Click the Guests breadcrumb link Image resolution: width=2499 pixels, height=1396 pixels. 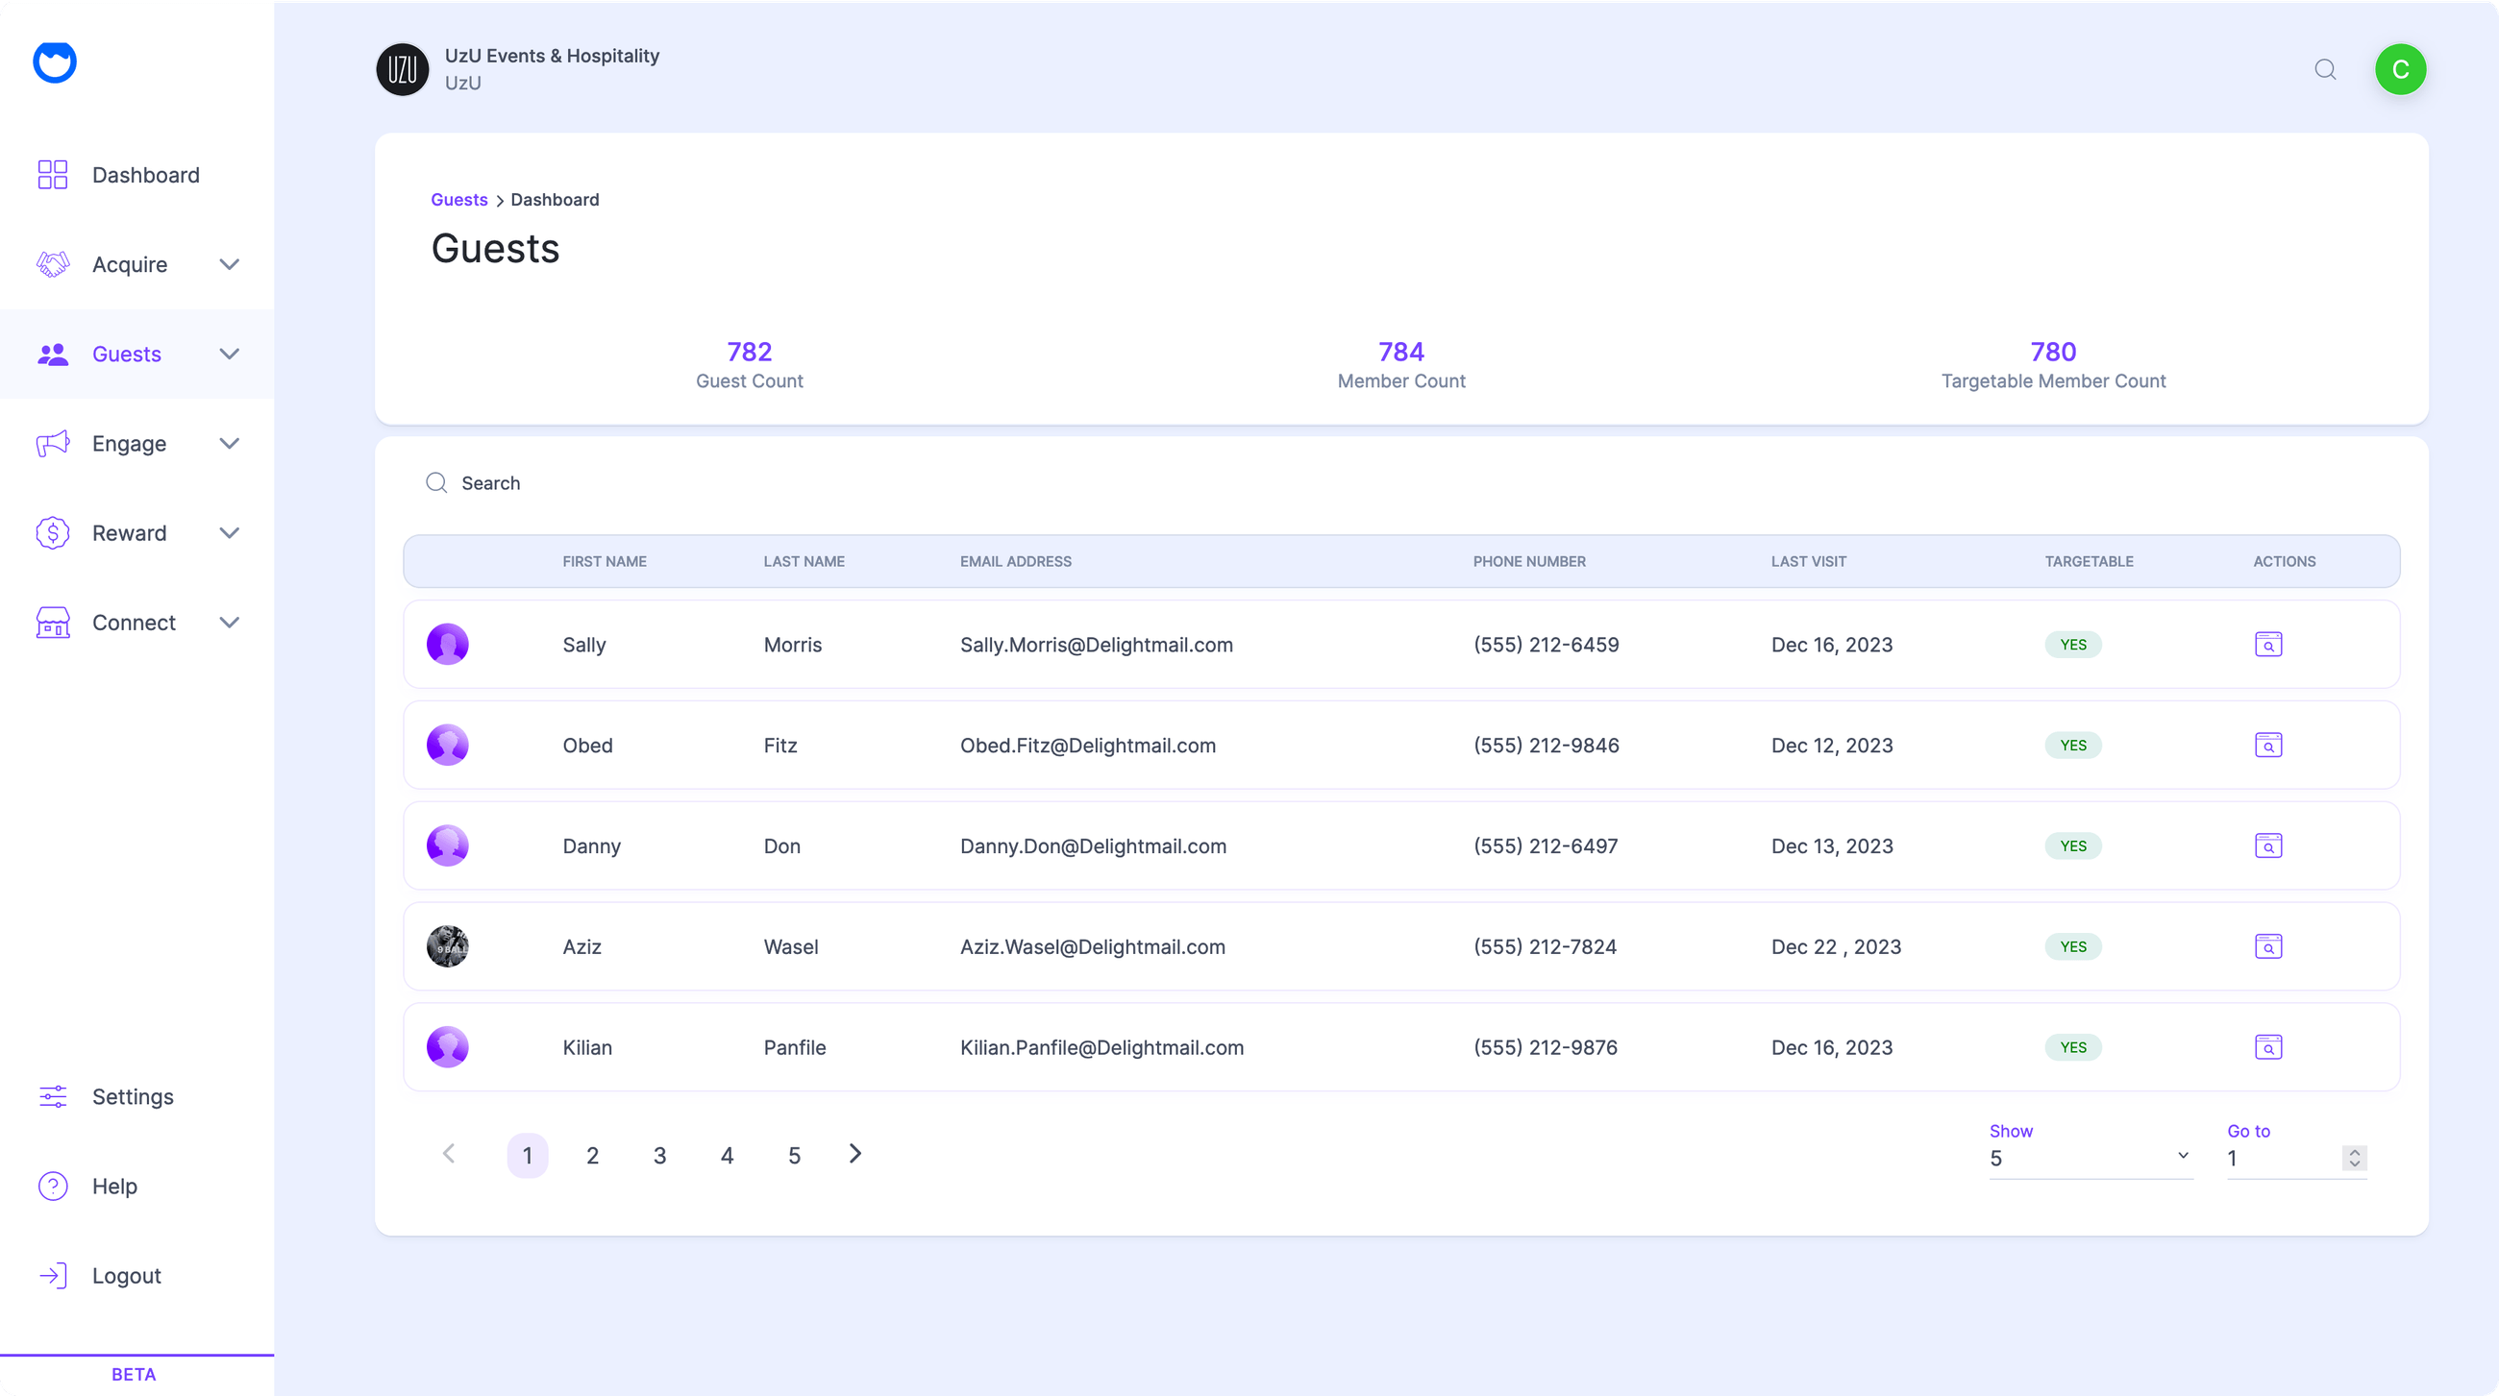[458, 200]
